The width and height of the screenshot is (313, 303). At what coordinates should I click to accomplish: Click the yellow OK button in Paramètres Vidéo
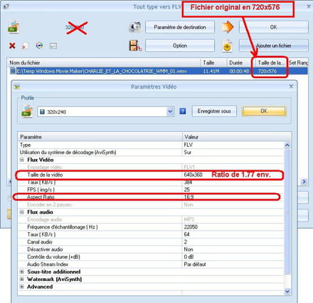pyautogui.click(x=264, y=111)
